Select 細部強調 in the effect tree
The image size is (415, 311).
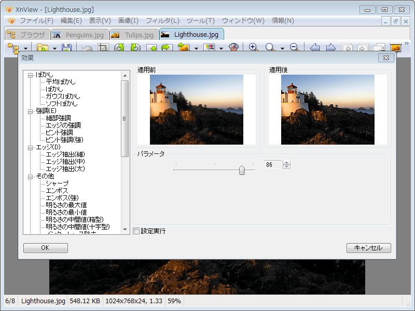58,118
